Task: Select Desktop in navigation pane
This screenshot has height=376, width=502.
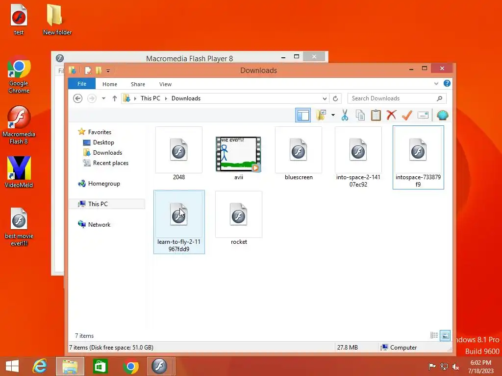Action: point(103,142)
